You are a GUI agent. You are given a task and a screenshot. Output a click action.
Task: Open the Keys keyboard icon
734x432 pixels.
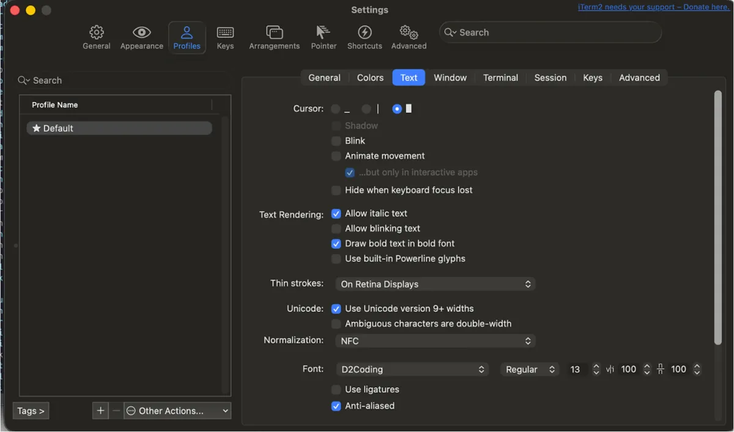(x=225, y=37)
